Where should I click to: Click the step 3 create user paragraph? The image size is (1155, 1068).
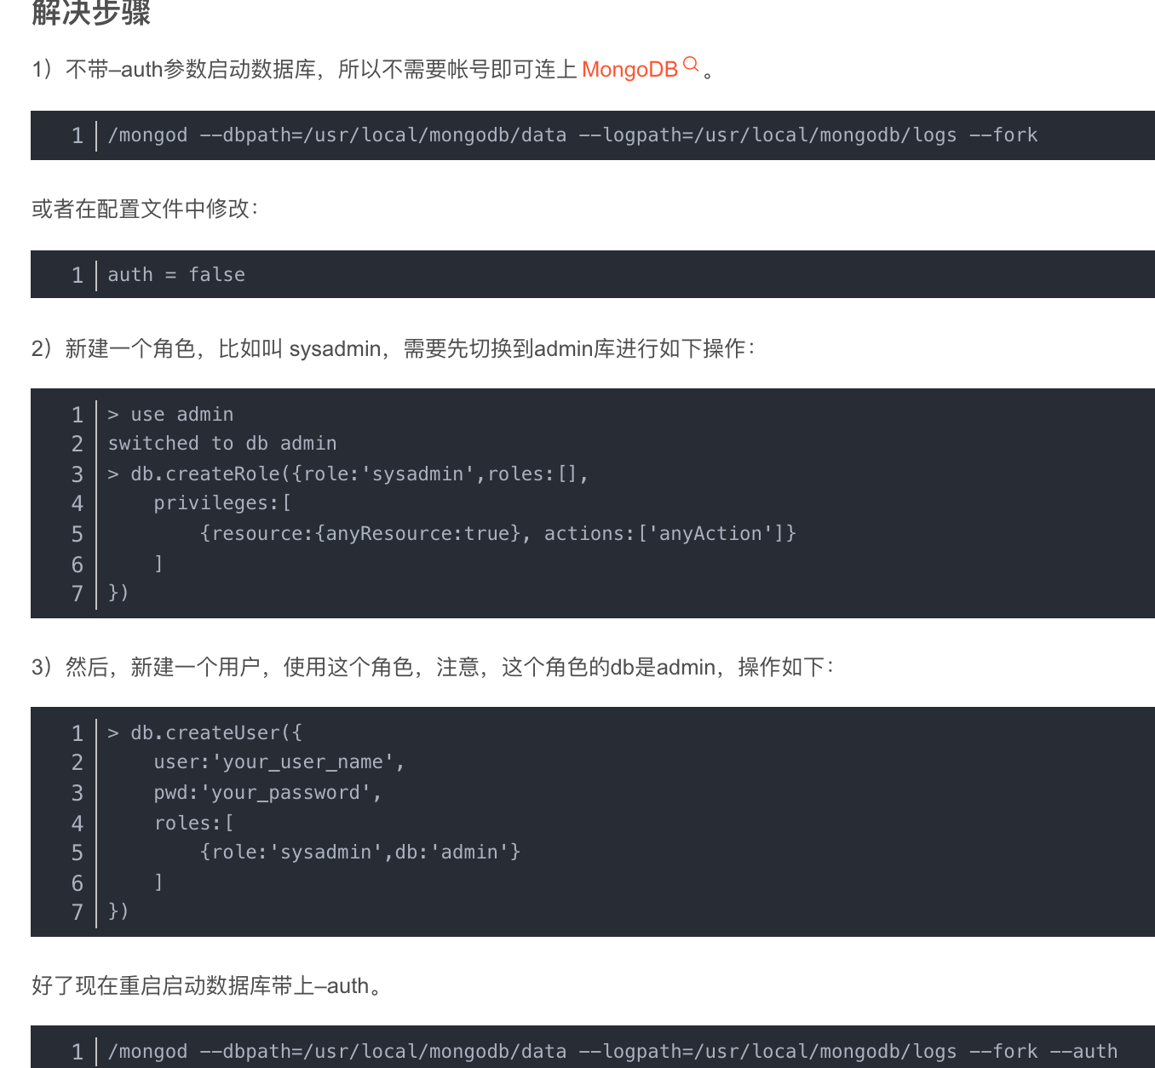[x=433, y=668]
